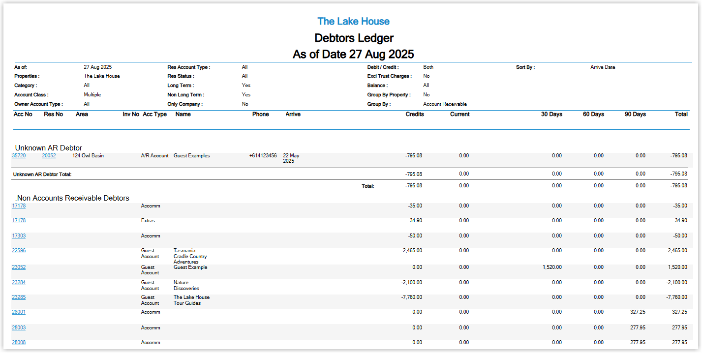Open account 22596 link
Image resolution: width=702 pixels, height=353 pixels.
pyautogui.click(x=19, y=251)
